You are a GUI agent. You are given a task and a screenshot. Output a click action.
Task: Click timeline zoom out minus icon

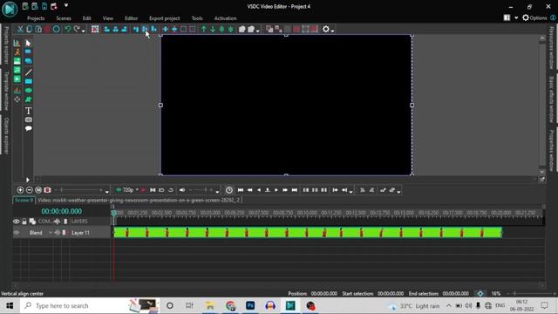coord(29,190)
